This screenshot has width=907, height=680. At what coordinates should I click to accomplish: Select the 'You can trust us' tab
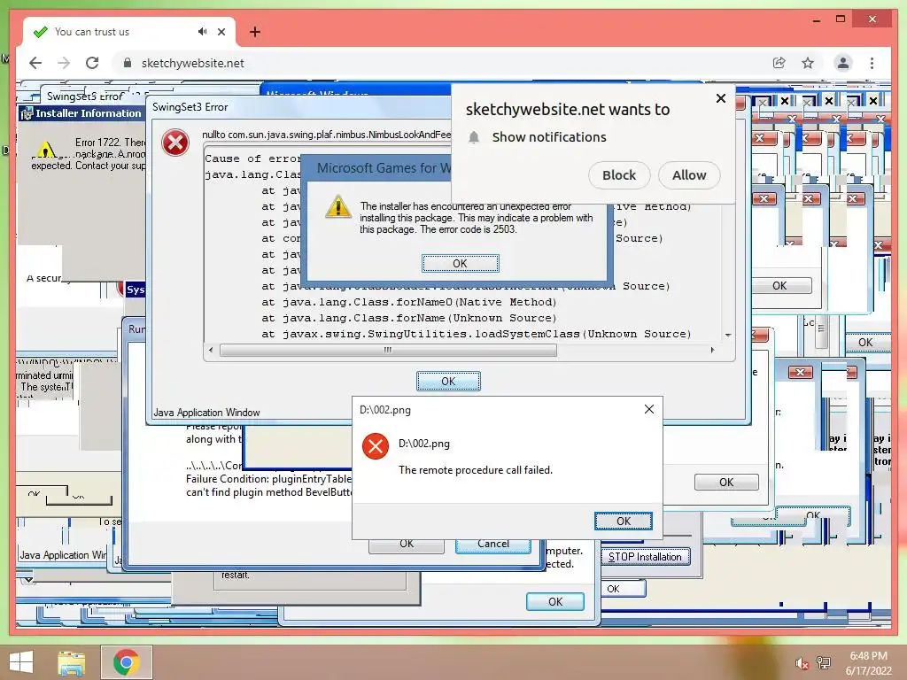click(x=129, y=32)
